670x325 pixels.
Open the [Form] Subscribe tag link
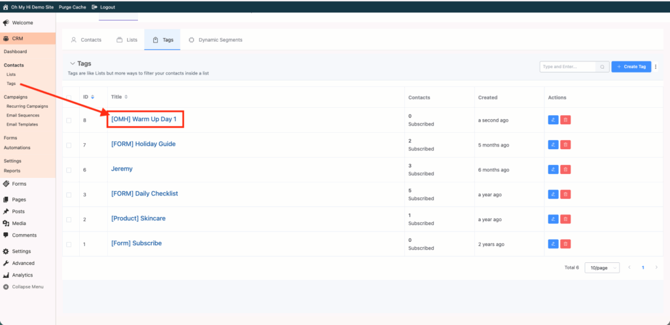click(136, 243)
